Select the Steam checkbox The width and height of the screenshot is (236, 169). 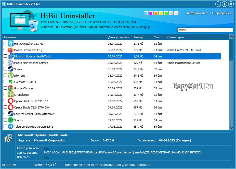[5, 69]
